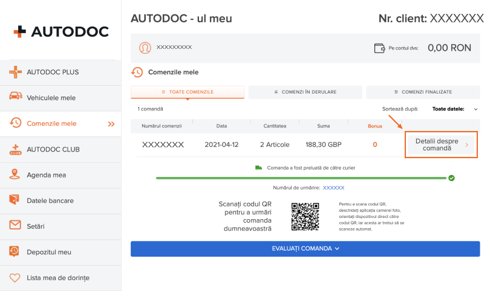The image size is (496, 291).
Task: Click the car icon for Vehiculele mele
Action: coord(15,98)
